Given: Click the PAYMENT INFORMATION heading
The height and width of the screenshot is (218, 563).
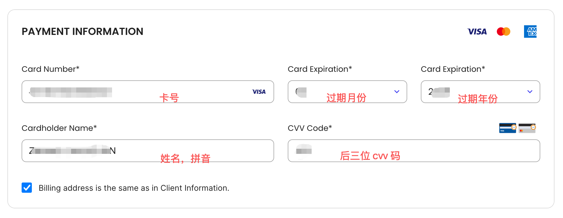Looking at the screenshot, I should [82, 32].
